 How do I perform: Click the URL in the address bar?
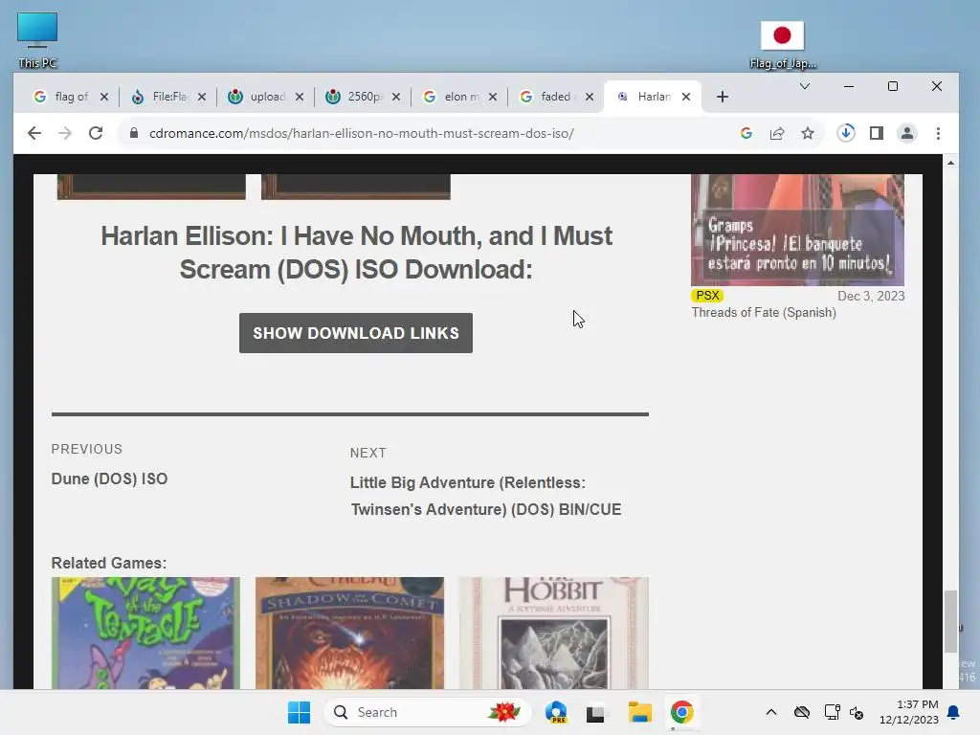tap(361, 133)
